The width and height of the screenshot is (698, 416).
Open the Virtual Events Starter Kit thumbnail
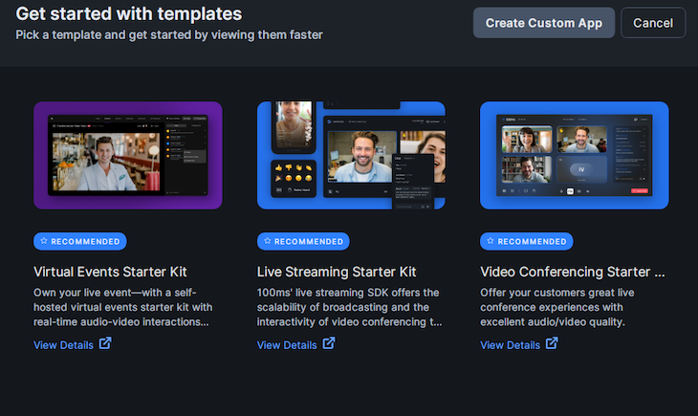click(128, 155)
